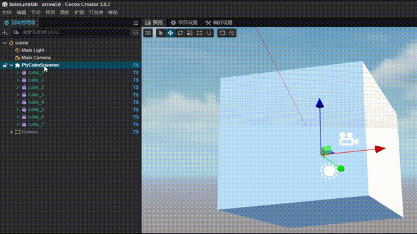Click the red axis gizmo arrow
The width and height of the screenshot is (417, 234).
tap(381, 149)
